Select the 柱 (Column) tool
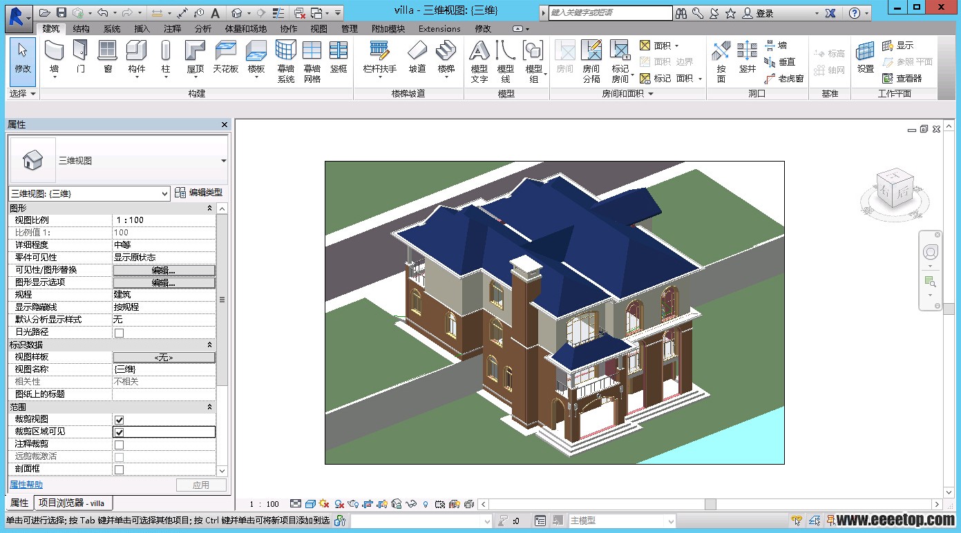 click(x=166, y=59)
